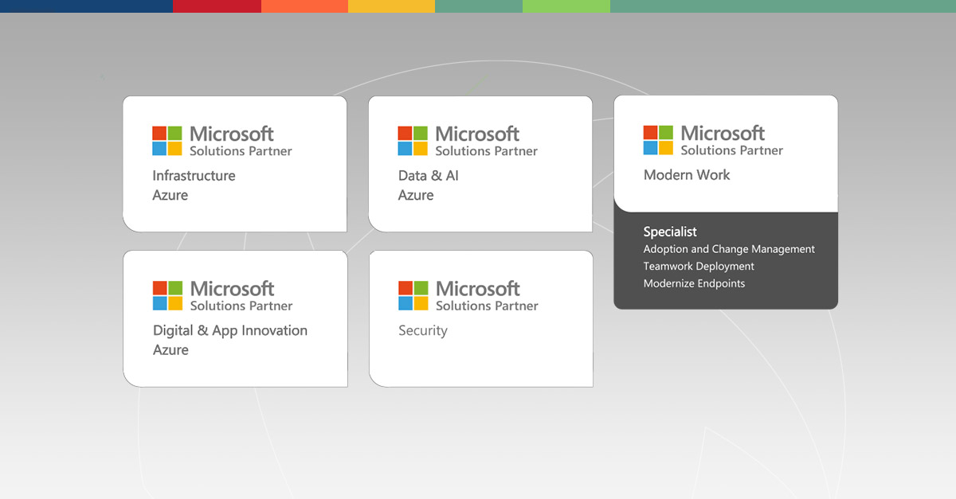Collapse the Data & AI Azure badge card

[480, 163]
